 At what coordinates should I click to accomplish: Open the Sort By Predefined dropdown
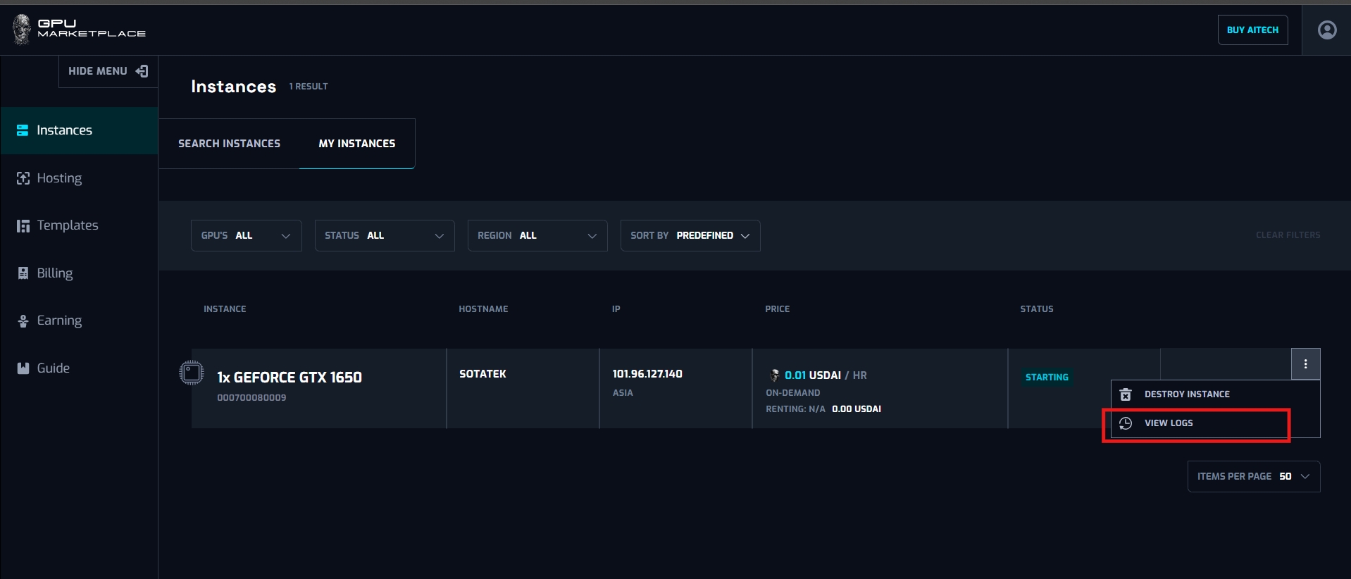(x=690, y=235)
